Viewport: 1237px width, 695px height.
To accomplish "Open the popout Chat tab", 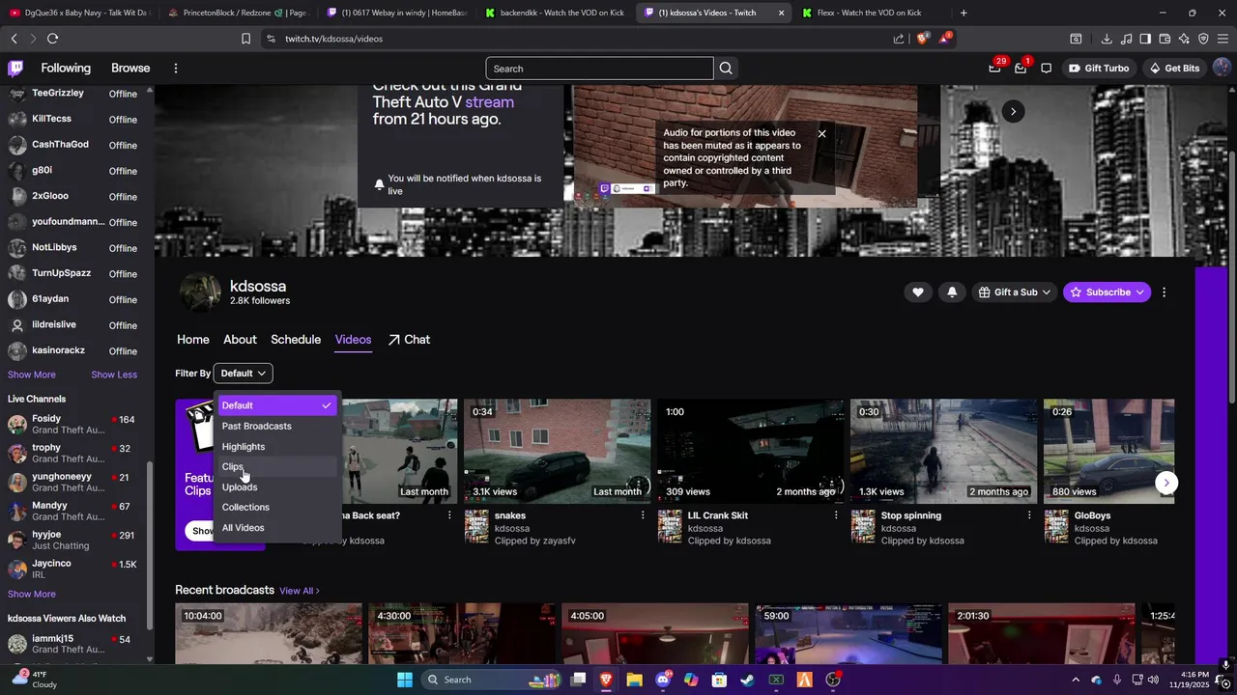I will (x=410, y=340).
